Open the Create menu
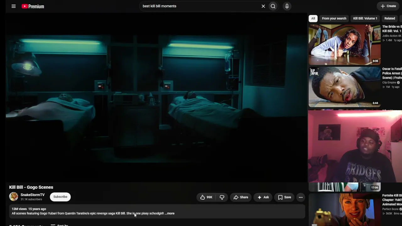The image size is (402, 226). point(388,6)
